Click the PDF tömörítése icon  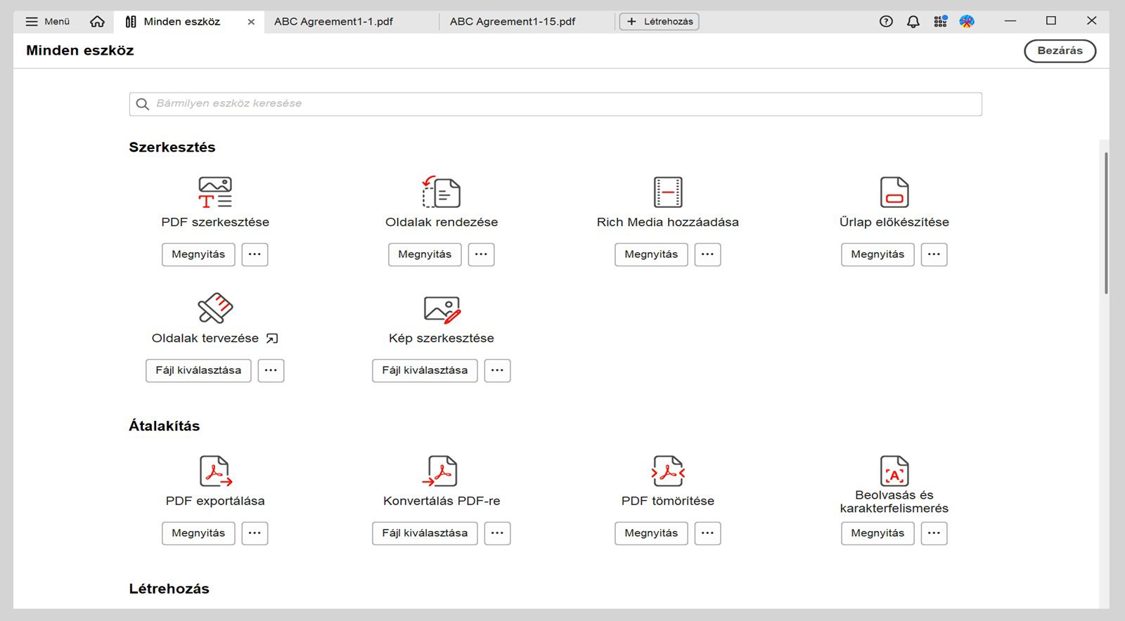point(668,471)
